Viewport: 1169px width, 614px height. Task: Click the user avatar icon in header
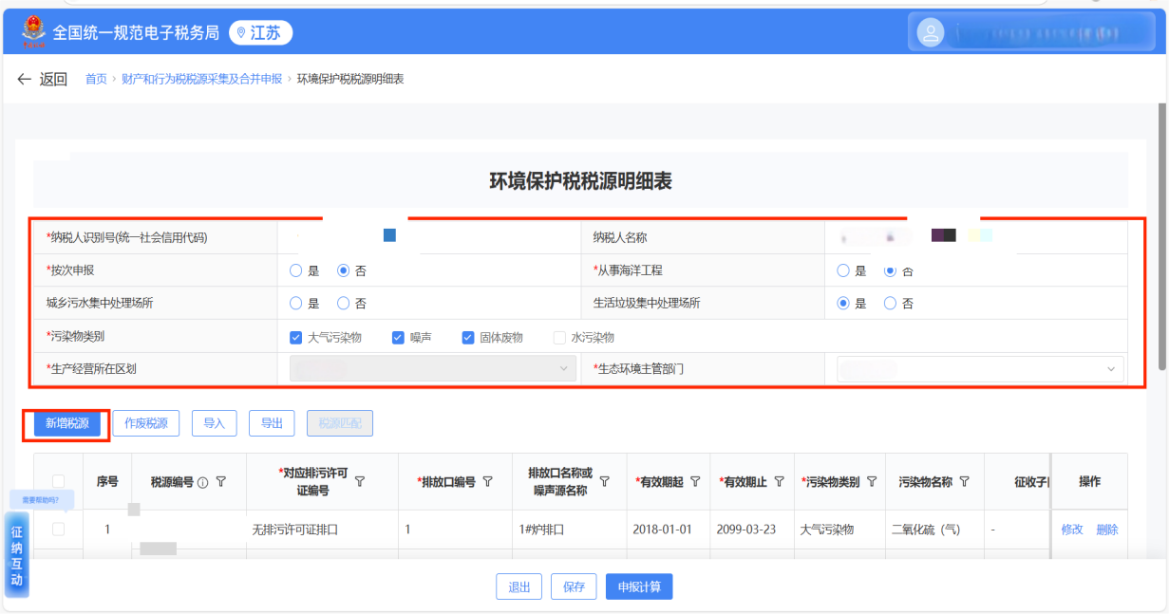point(931,33)
